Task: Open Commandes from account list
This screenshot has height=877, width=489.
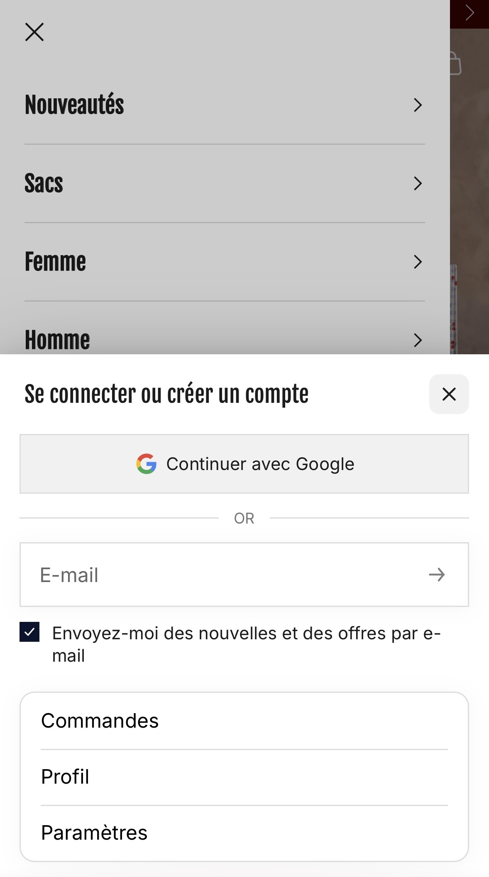Action: pyautogui.click(x=244, y=721)
